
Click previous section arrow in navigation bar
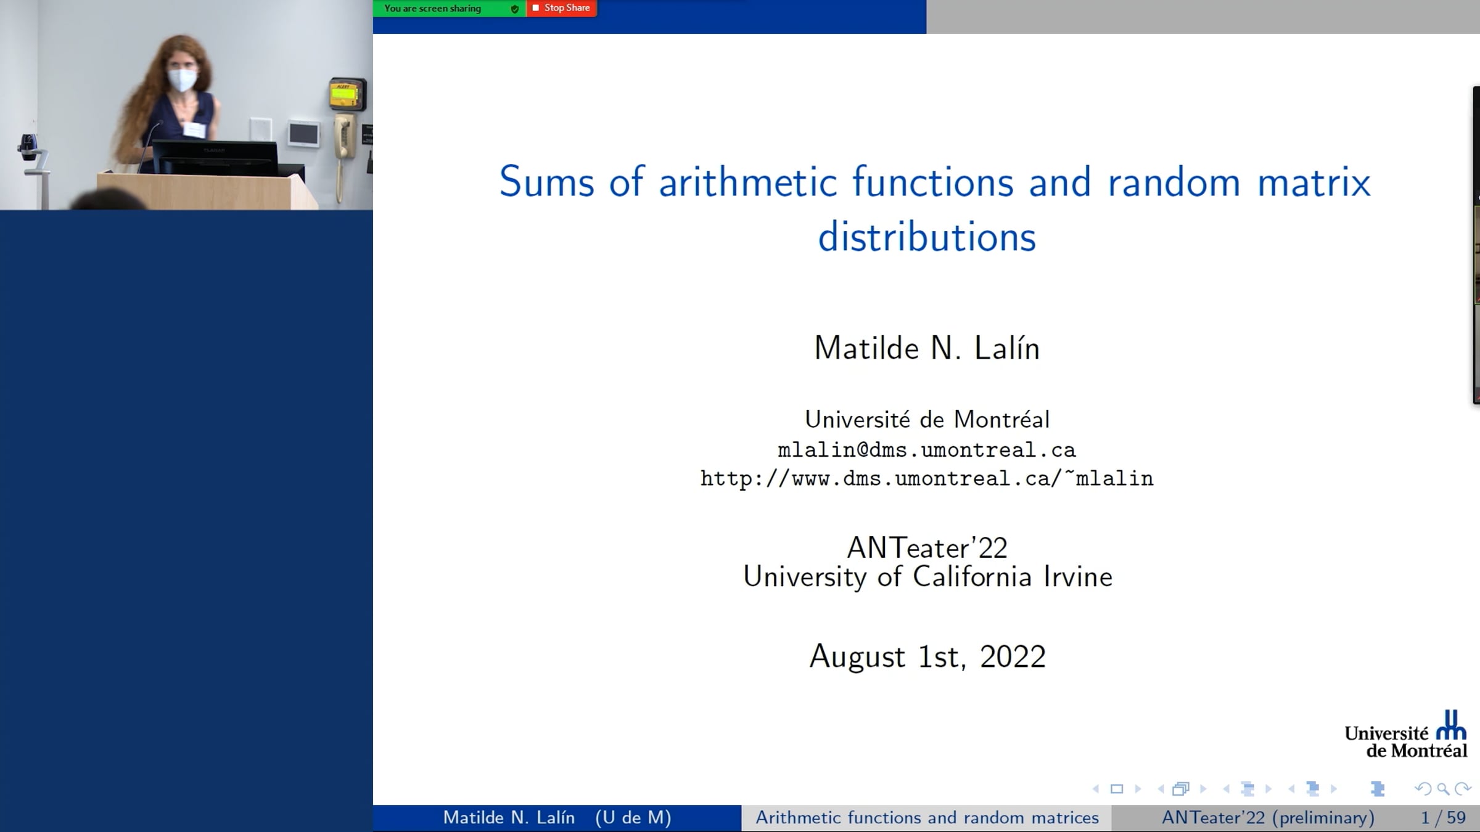pyautogui.click(x=1292, y=789)
